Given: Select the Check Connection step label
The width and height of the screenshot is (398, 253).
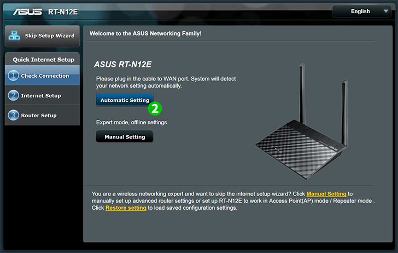Looking at the screenshot, I should point(45,76).
